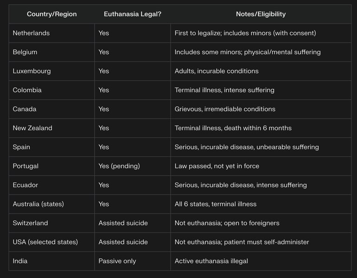Select the 'Passive only' cell for India
This screenshot has height=278, width=357.
(117, 261)
